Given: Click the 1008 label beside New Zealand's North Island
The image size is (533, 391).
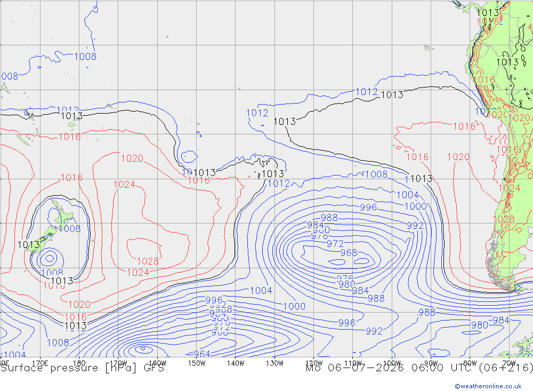Looking at the screenshot, I should [70, 228].
